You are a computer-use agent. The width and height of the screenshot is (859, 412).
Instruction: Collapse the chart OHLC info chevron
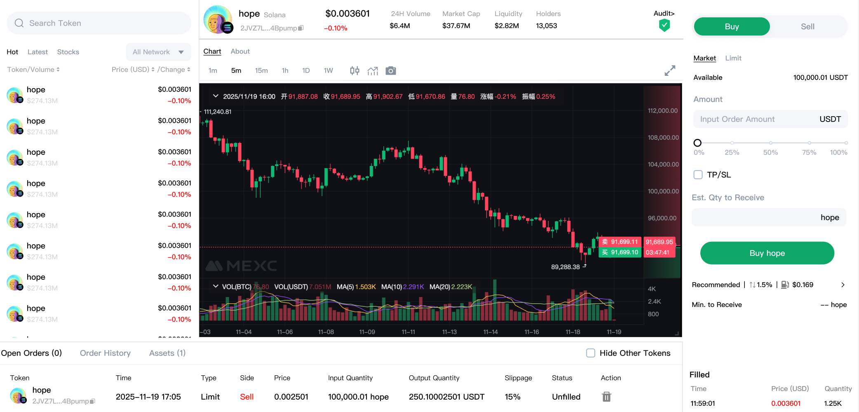coord(216,96)
